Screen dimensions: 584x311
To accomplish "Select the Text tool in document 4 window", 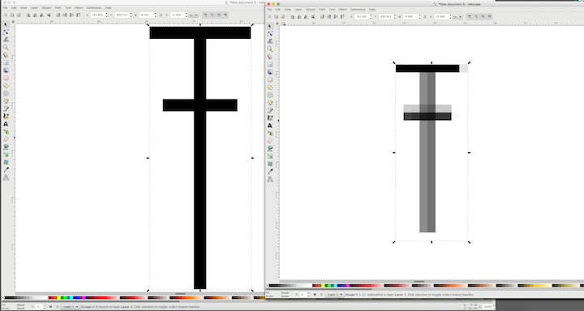I will click(270, 126).
